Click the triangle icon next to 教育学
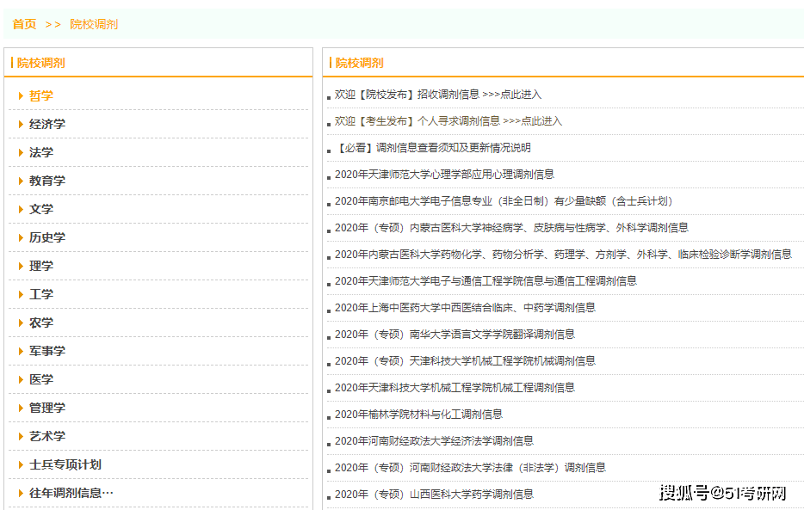804x510 pixels. [x=21, y=181]
